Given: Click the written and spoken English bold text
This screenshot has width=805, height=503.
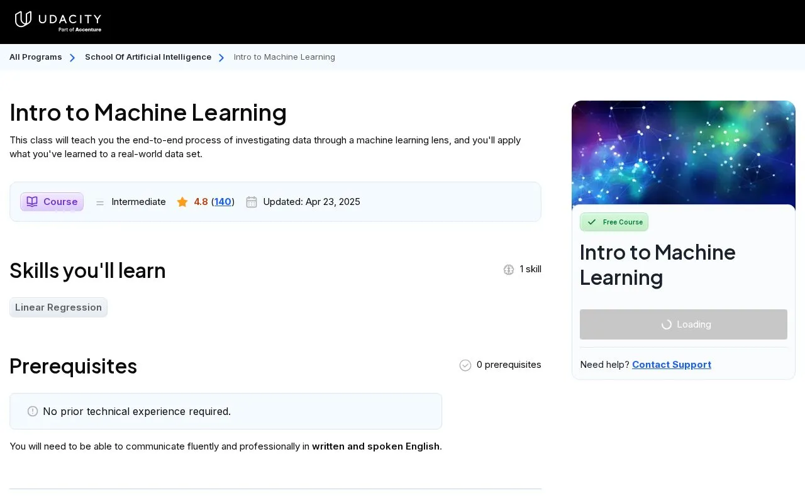Looking at the screenshot, I should (x=375, y=446).
